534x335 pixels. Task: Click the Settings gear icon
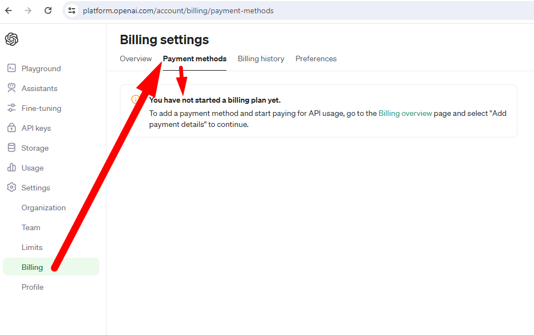pyautogui.click(x=12, y=187)
